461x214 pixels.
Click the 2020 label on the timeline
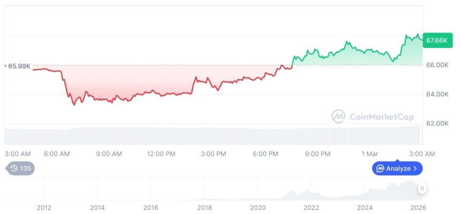click(258, 207)
